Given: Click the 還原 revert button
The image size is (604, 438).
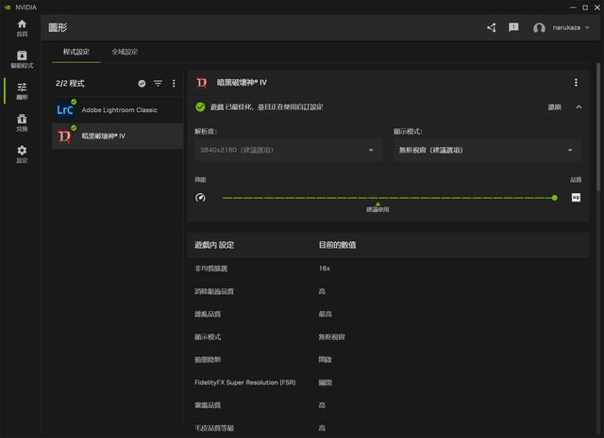Looking at the screenshot, I should click(x=554, y=107).
